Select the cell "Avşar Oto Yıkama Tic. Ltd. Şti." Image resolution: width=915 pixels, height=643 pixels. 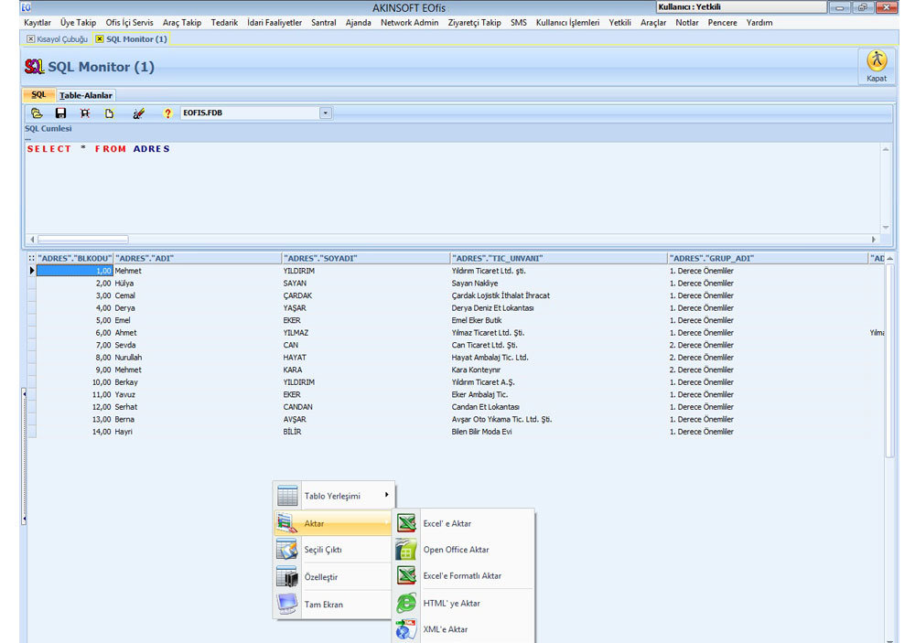click(x=559, y=420)
